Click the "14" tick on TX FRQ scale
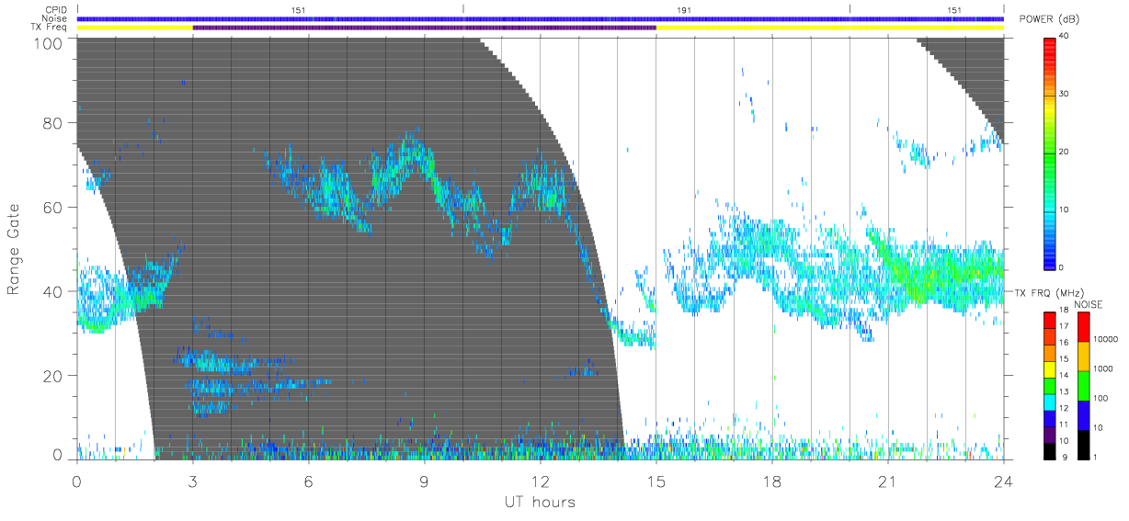This screenshot has width=1129, height=521. (1065, 375)
